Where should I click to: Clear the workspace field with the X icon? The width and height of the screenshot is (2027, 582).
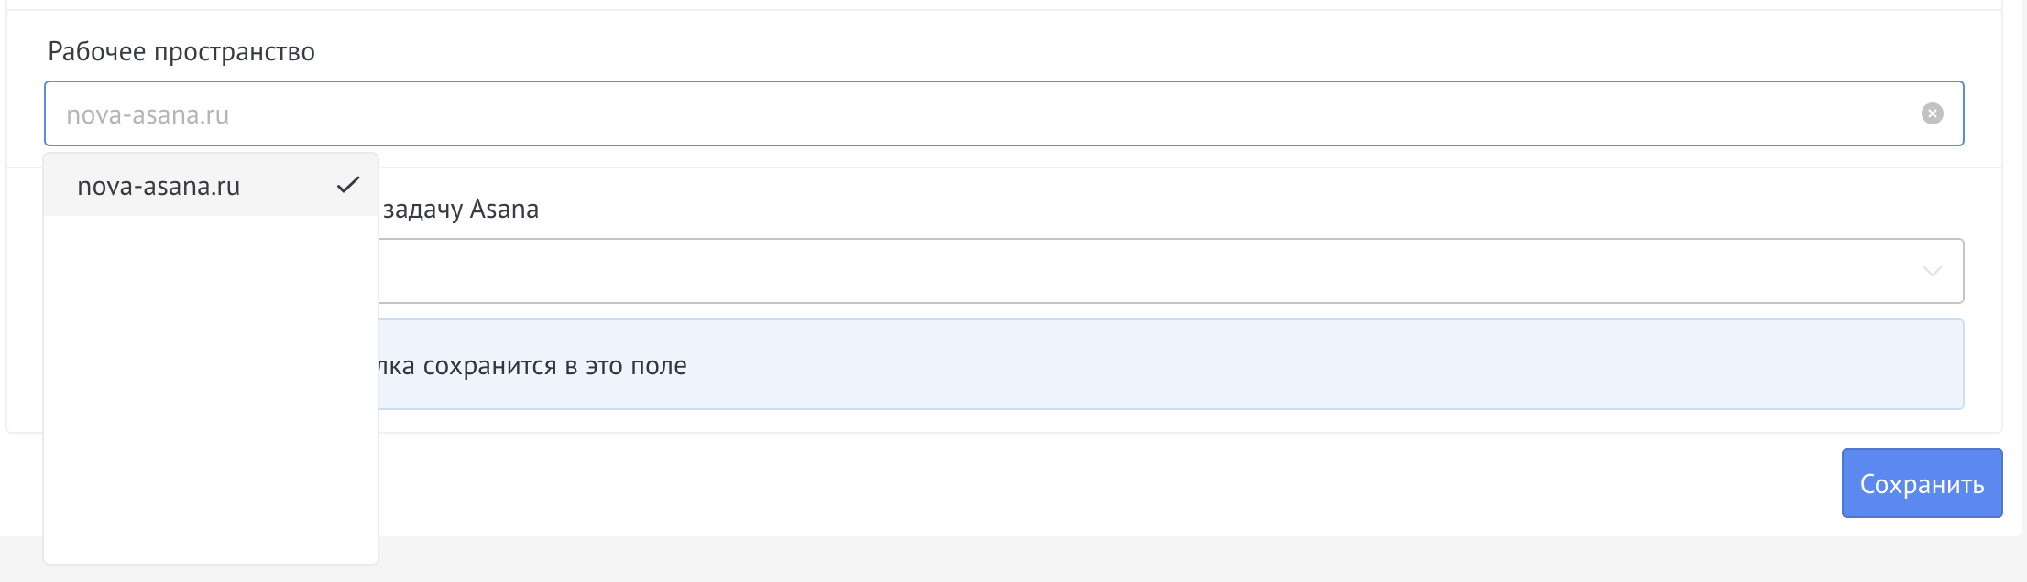pos(1932,113)
